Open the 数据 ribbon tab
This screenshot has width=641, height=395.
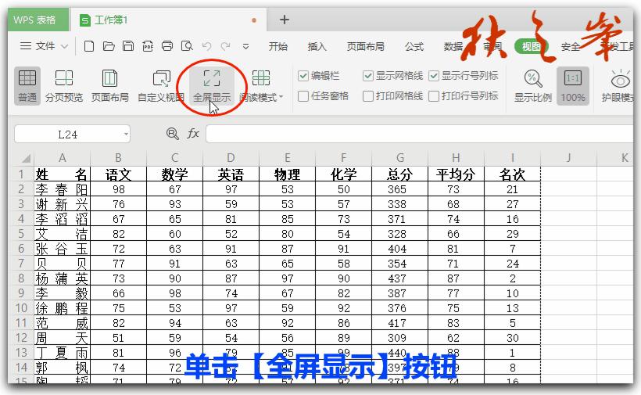coord(453,47)
